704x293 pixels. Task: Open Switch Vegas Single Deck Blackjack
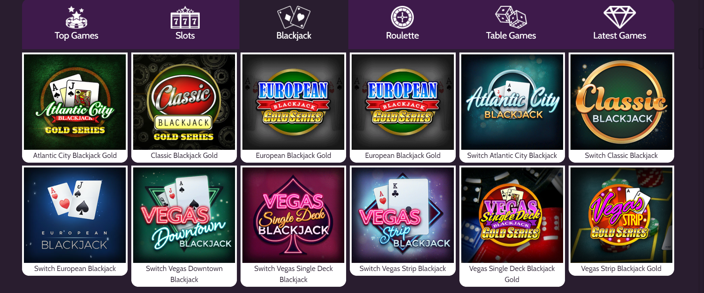click(x=293, y=216)
